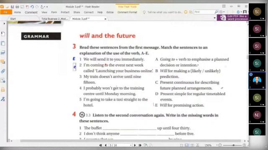The height and width of the screenshot is (150, 268).
Task: Open the Digital Signatures pen panel
Action: [x=3, y=99]
